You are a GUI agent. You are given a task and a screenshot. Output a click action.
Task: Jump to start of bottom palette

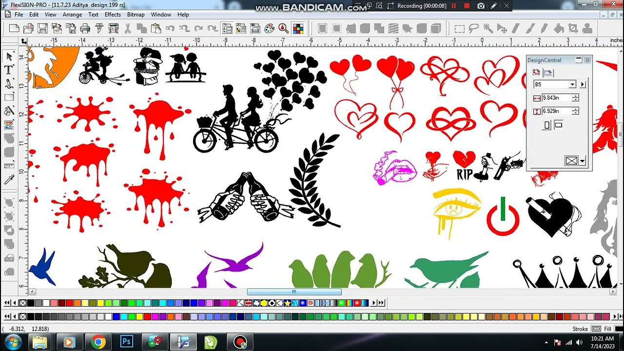pos(7,316)
